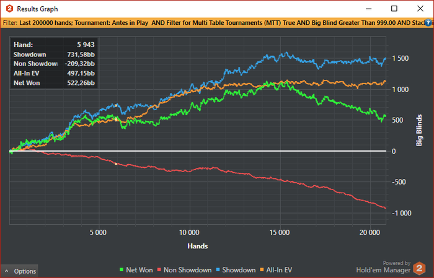This screenshot has height=278, width=434.
Task: Click the Net Won 522,26bb tooltip value
Action: 81,83
